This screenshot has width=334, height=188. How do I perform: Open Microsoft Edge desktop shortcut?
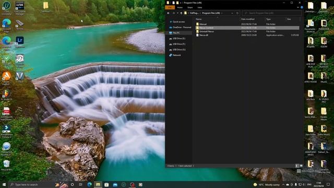[x=7, y=26]
